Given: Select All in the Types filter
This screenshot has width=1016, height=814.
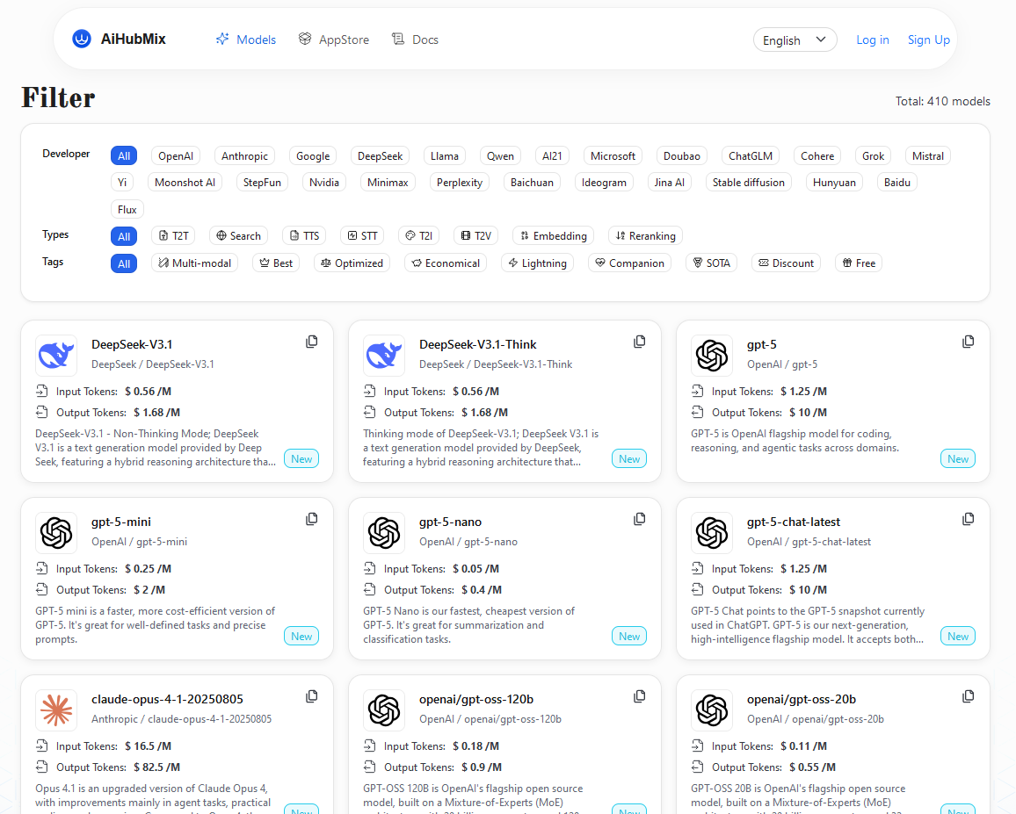Looking at the screenshot, I should pos(124,236).
